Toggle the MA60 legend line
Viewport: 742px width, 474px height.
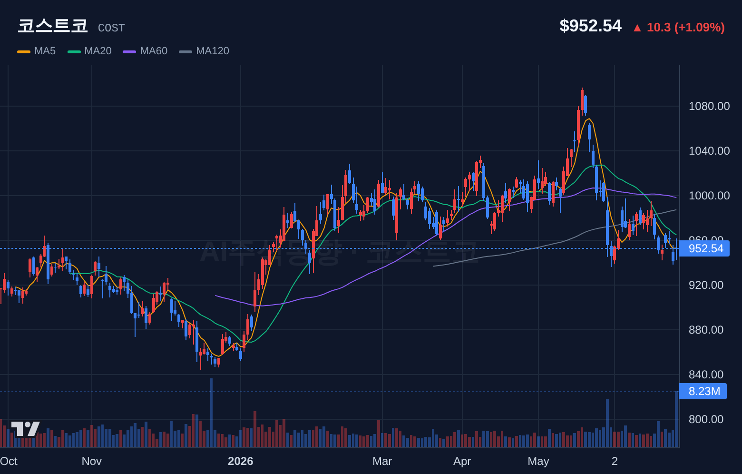click(x=145, y=51)
